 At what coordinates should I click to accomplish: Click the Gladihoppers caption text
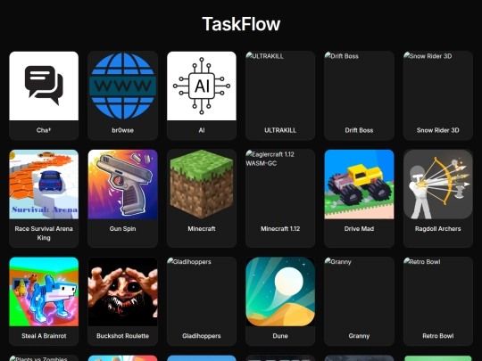pyautogui.click(x=202, y=336)
